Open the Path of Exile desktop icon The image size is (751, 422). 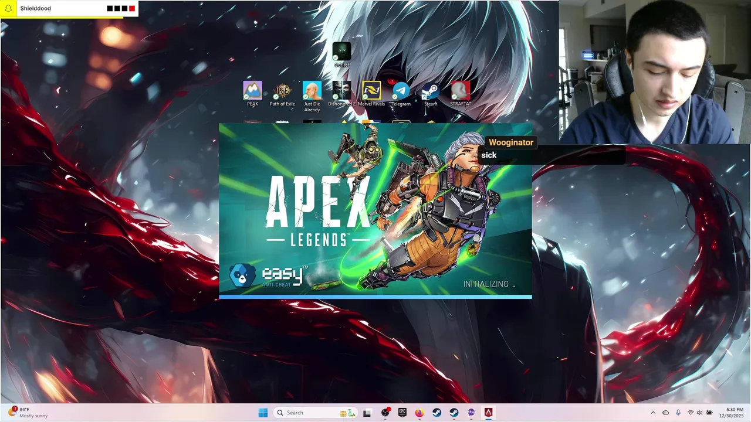282,94
